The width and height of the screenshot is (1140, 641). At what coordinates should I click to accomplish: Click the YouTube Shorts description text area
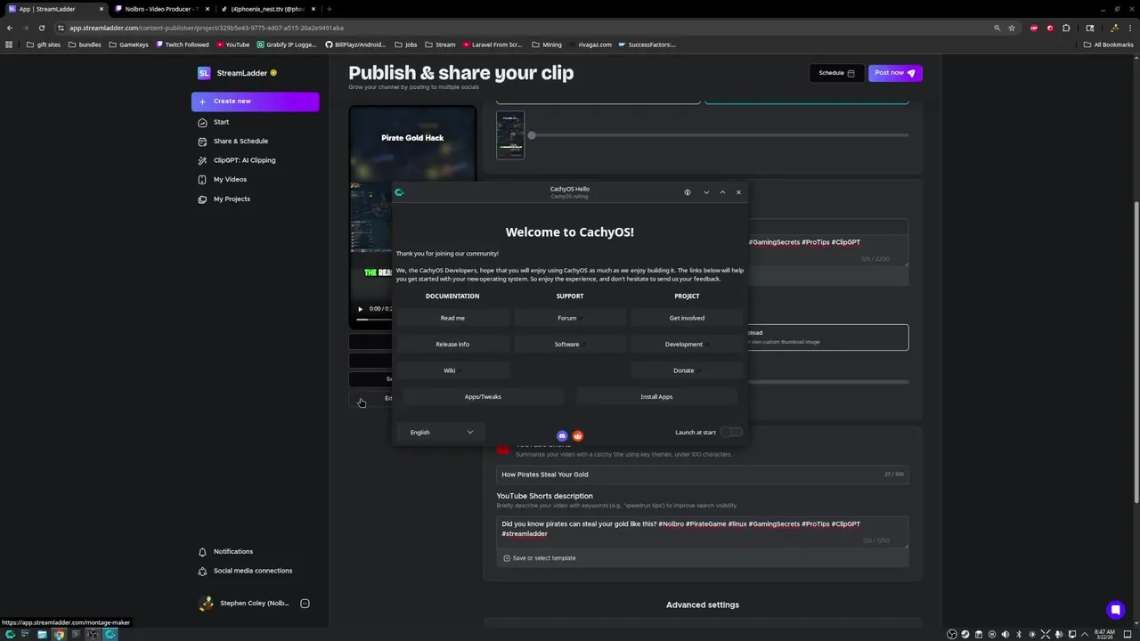[702, 532]
